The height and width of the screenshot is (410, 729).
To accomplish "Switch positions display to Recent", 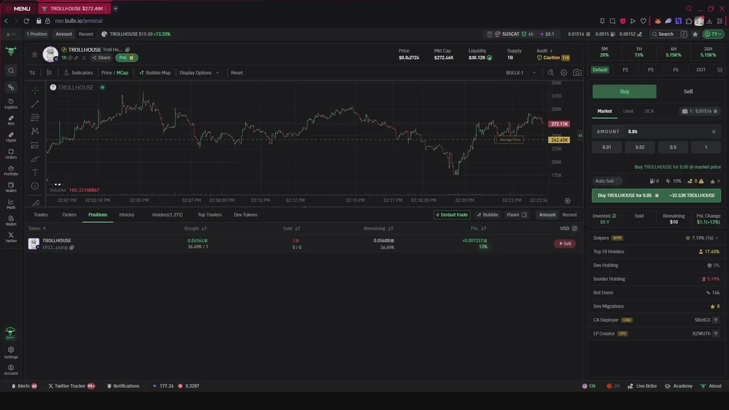I will click(570, 215).
